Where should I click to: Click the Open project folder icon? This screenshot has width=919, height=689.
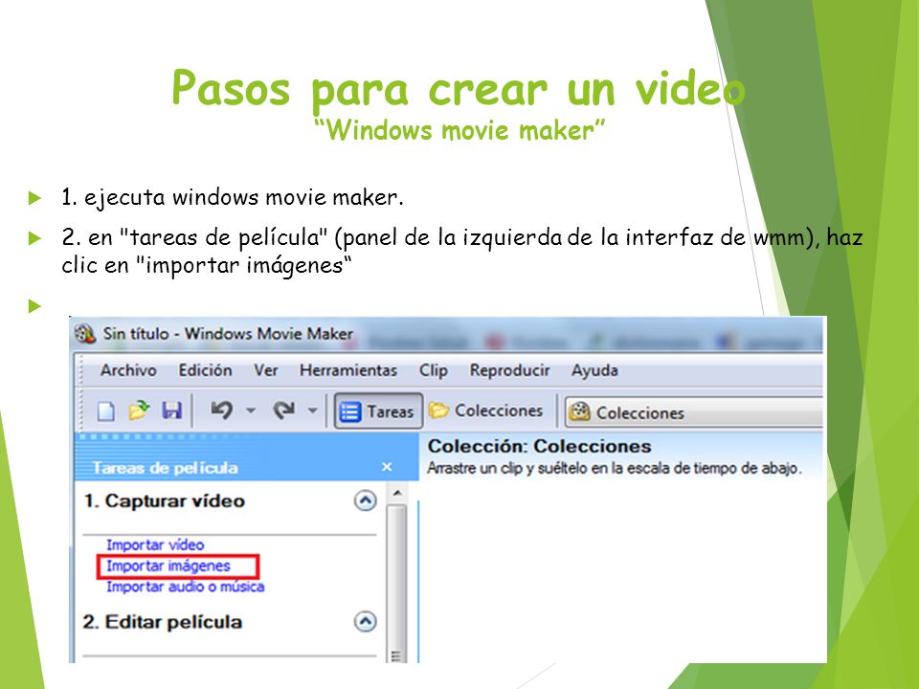[x=139, y=411]
